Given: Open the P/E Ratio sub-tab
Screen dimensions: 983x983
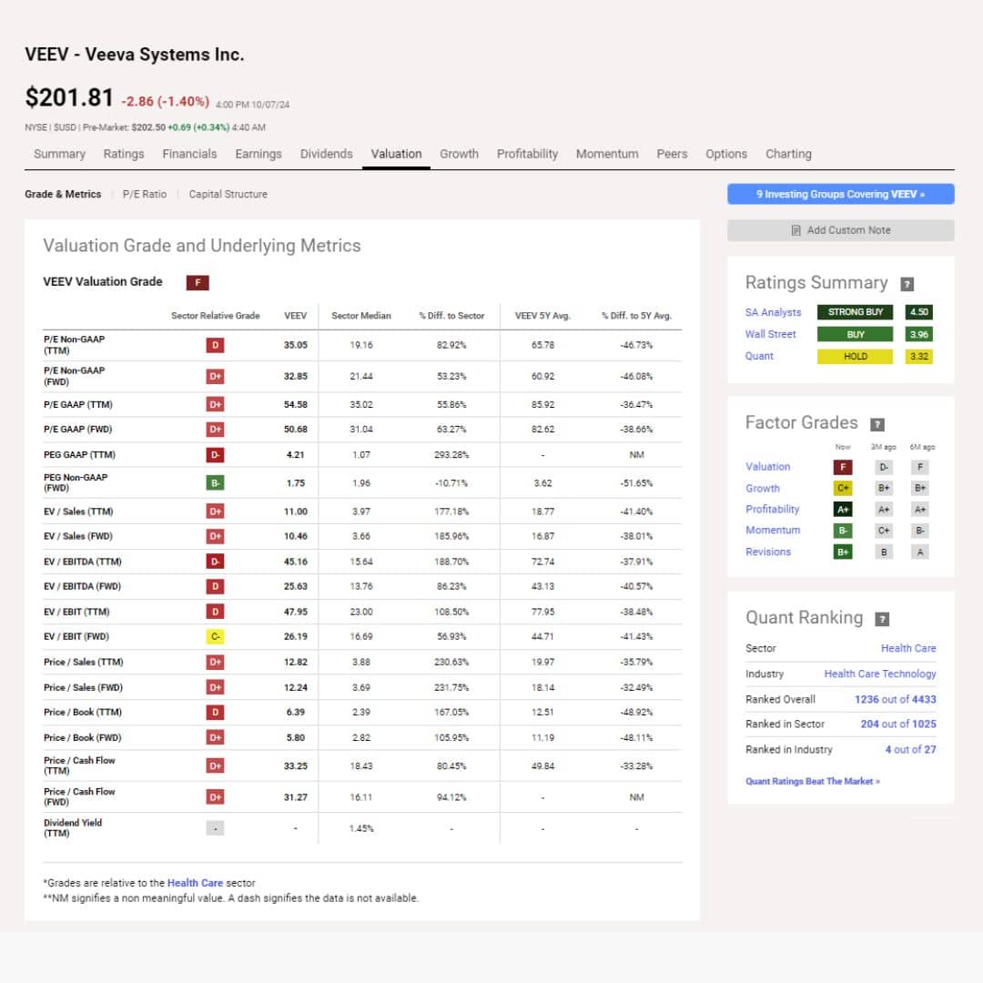Looking at the screenshot, I should pos(145,195).
